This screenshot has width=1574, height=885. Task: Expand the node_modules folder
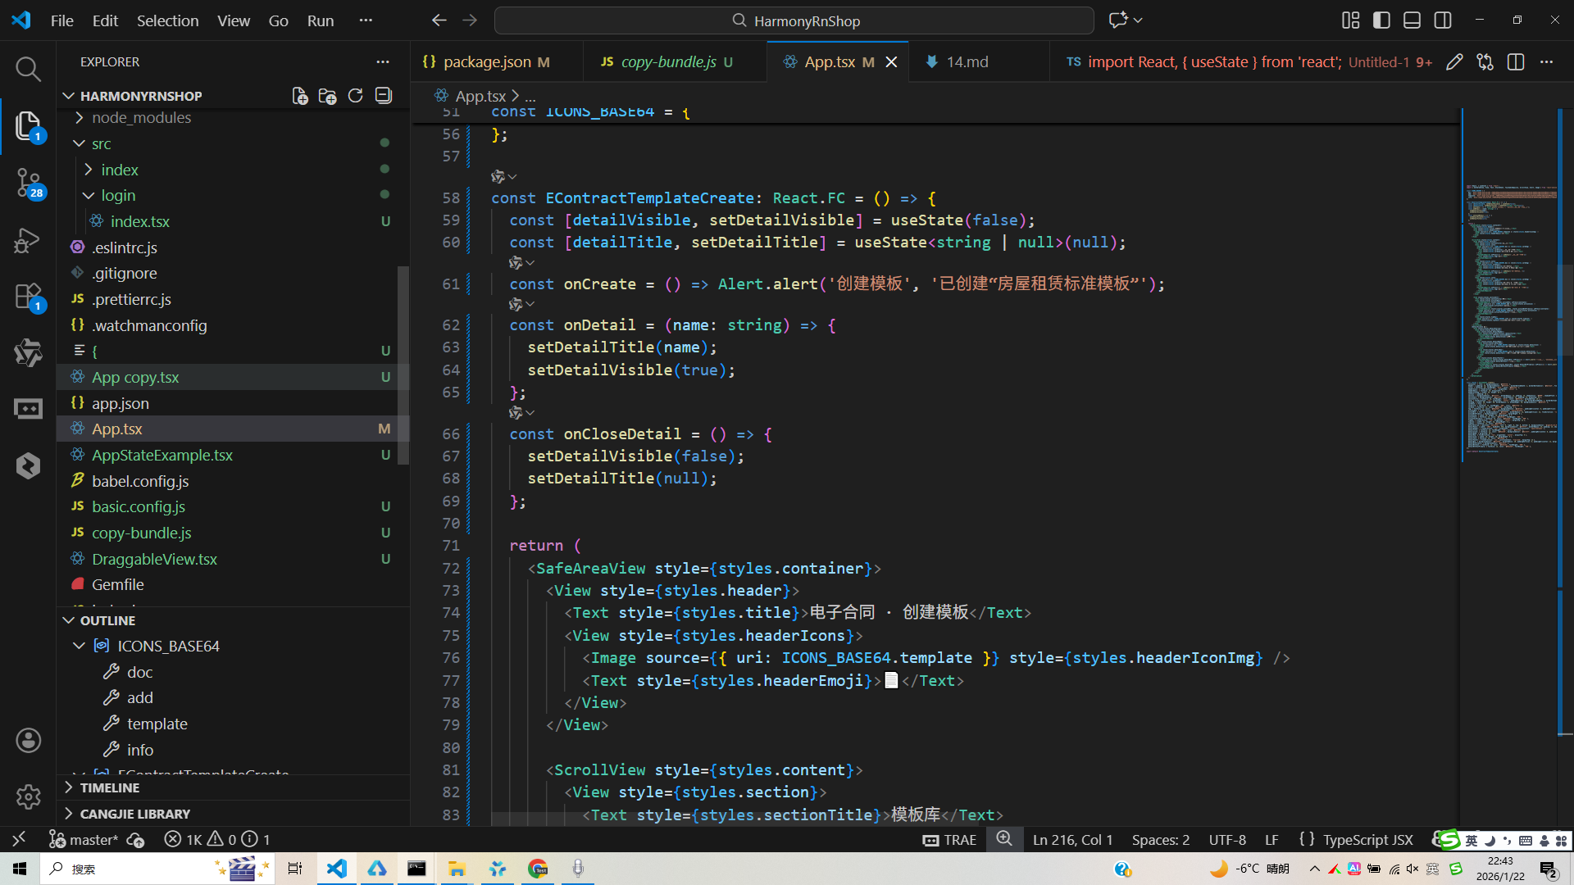pos(141,118)
